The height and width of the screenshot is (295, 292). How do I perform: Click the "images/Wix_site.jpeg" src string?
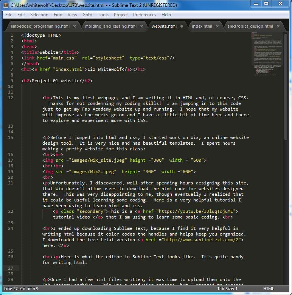[x=98, y=160]
